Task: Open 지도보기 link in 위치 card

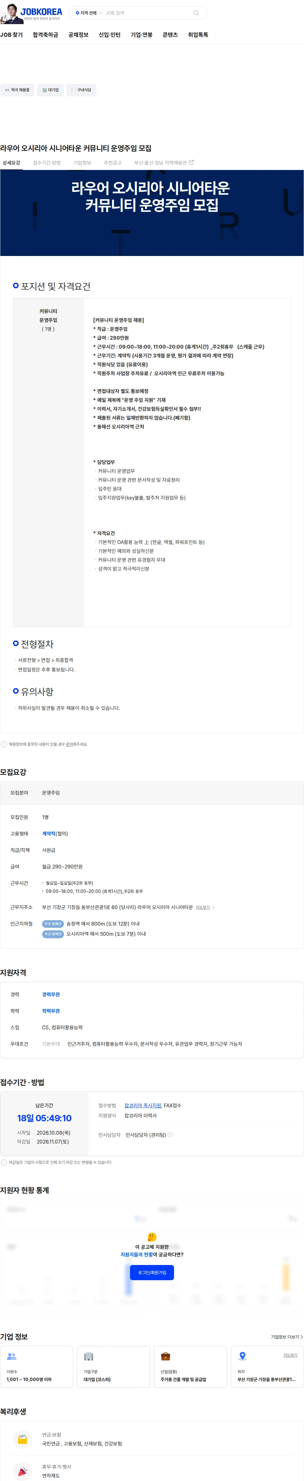Action: [290, 1355]
